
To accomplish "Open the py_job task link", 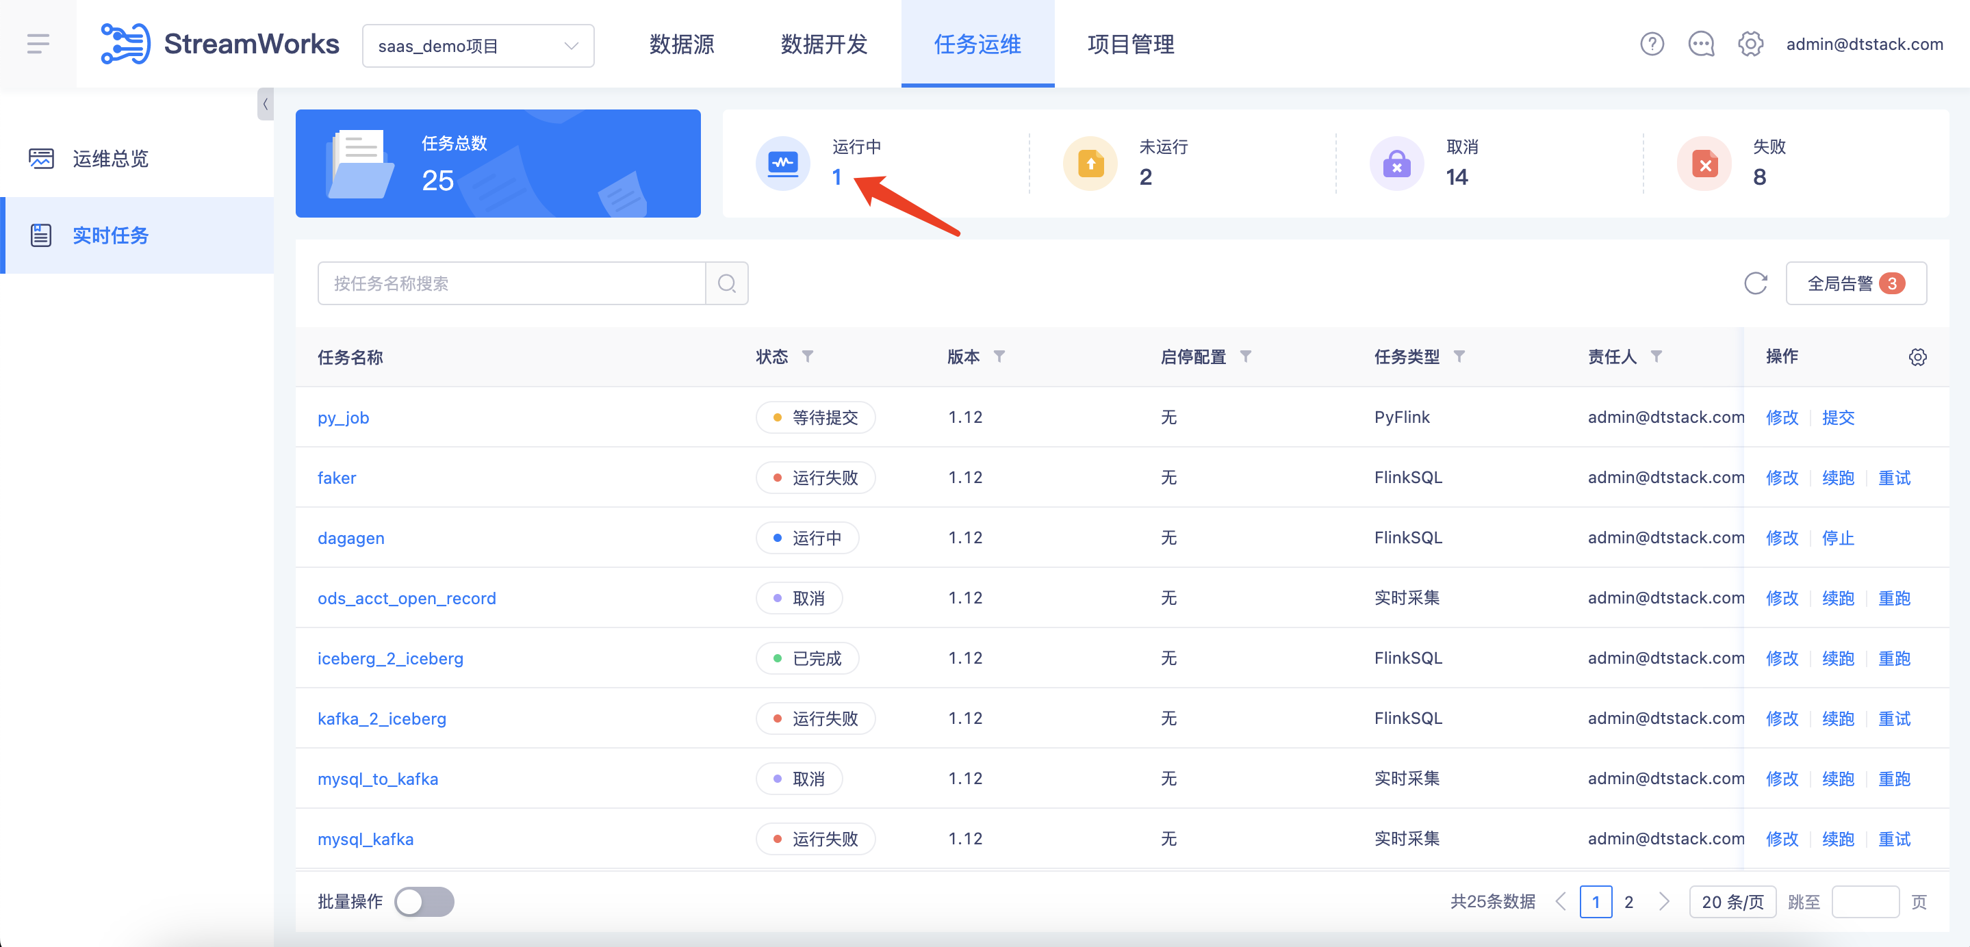I will pyautogui.click(x=344, y=417).
